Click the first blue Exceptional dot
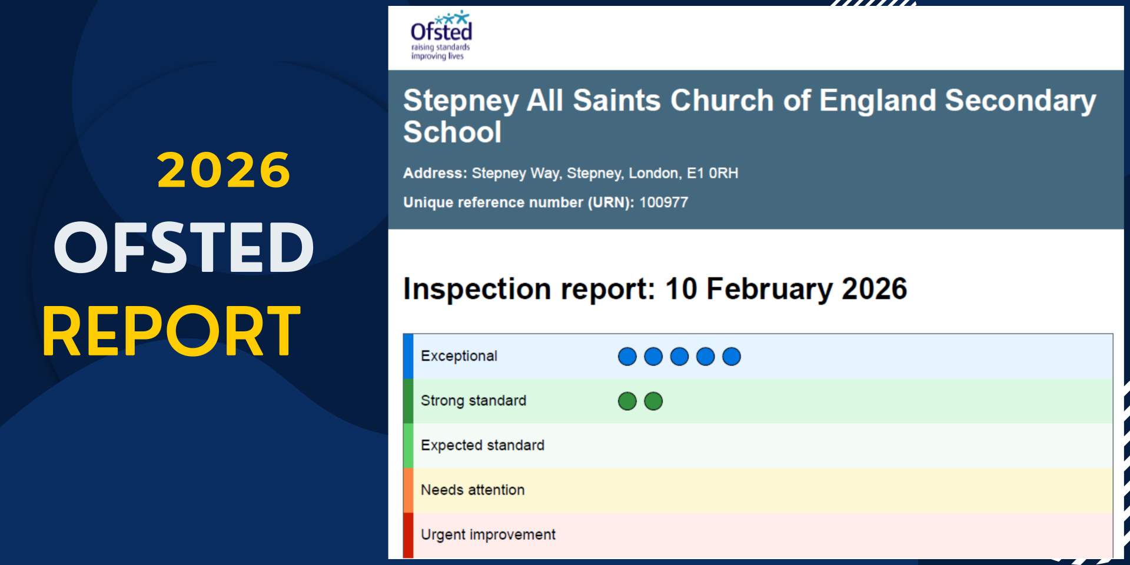Viewport: 1130px width, 565px height. (x=627, y=357)
